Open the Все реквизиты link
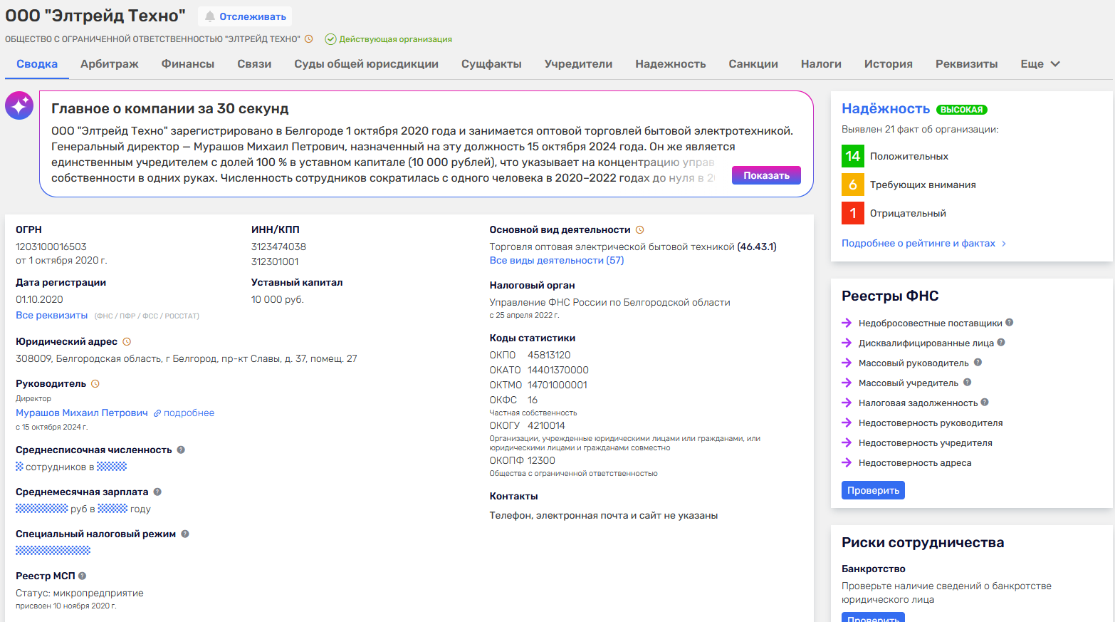Screen dimensions: 1115x622 52,315
